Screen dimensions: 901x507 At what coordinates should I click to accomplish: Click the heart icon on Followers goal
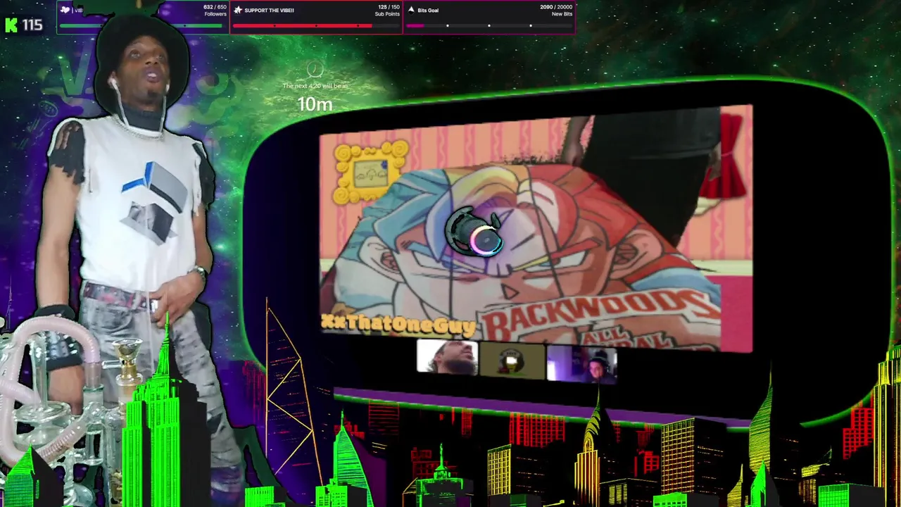(66, 10)
